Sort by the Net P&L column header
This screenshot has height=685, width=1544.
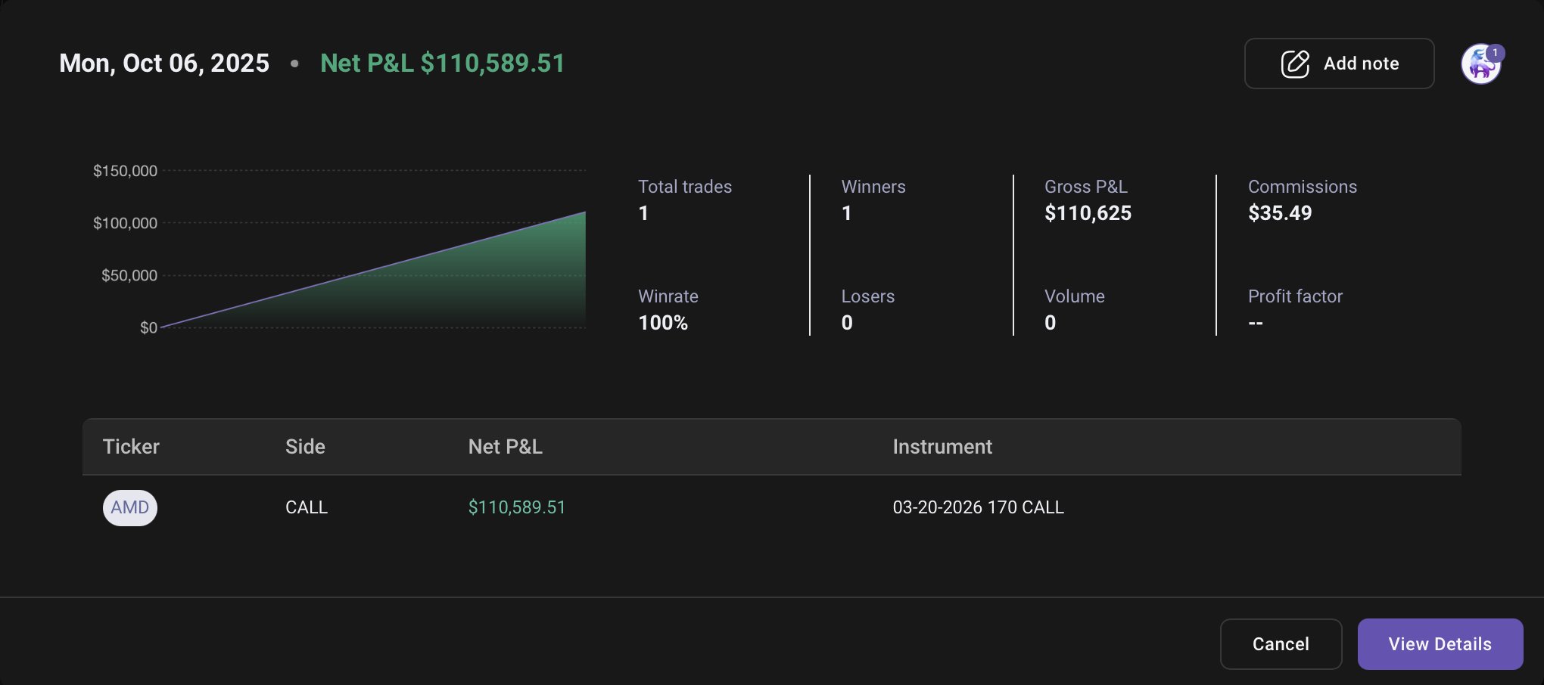tap(505, 447)
